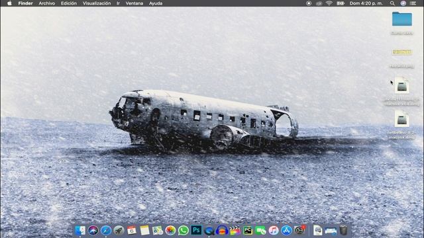Click Siri icon in menu bar
This screenshot has width=424, height=238.
(x=403, y=3)
